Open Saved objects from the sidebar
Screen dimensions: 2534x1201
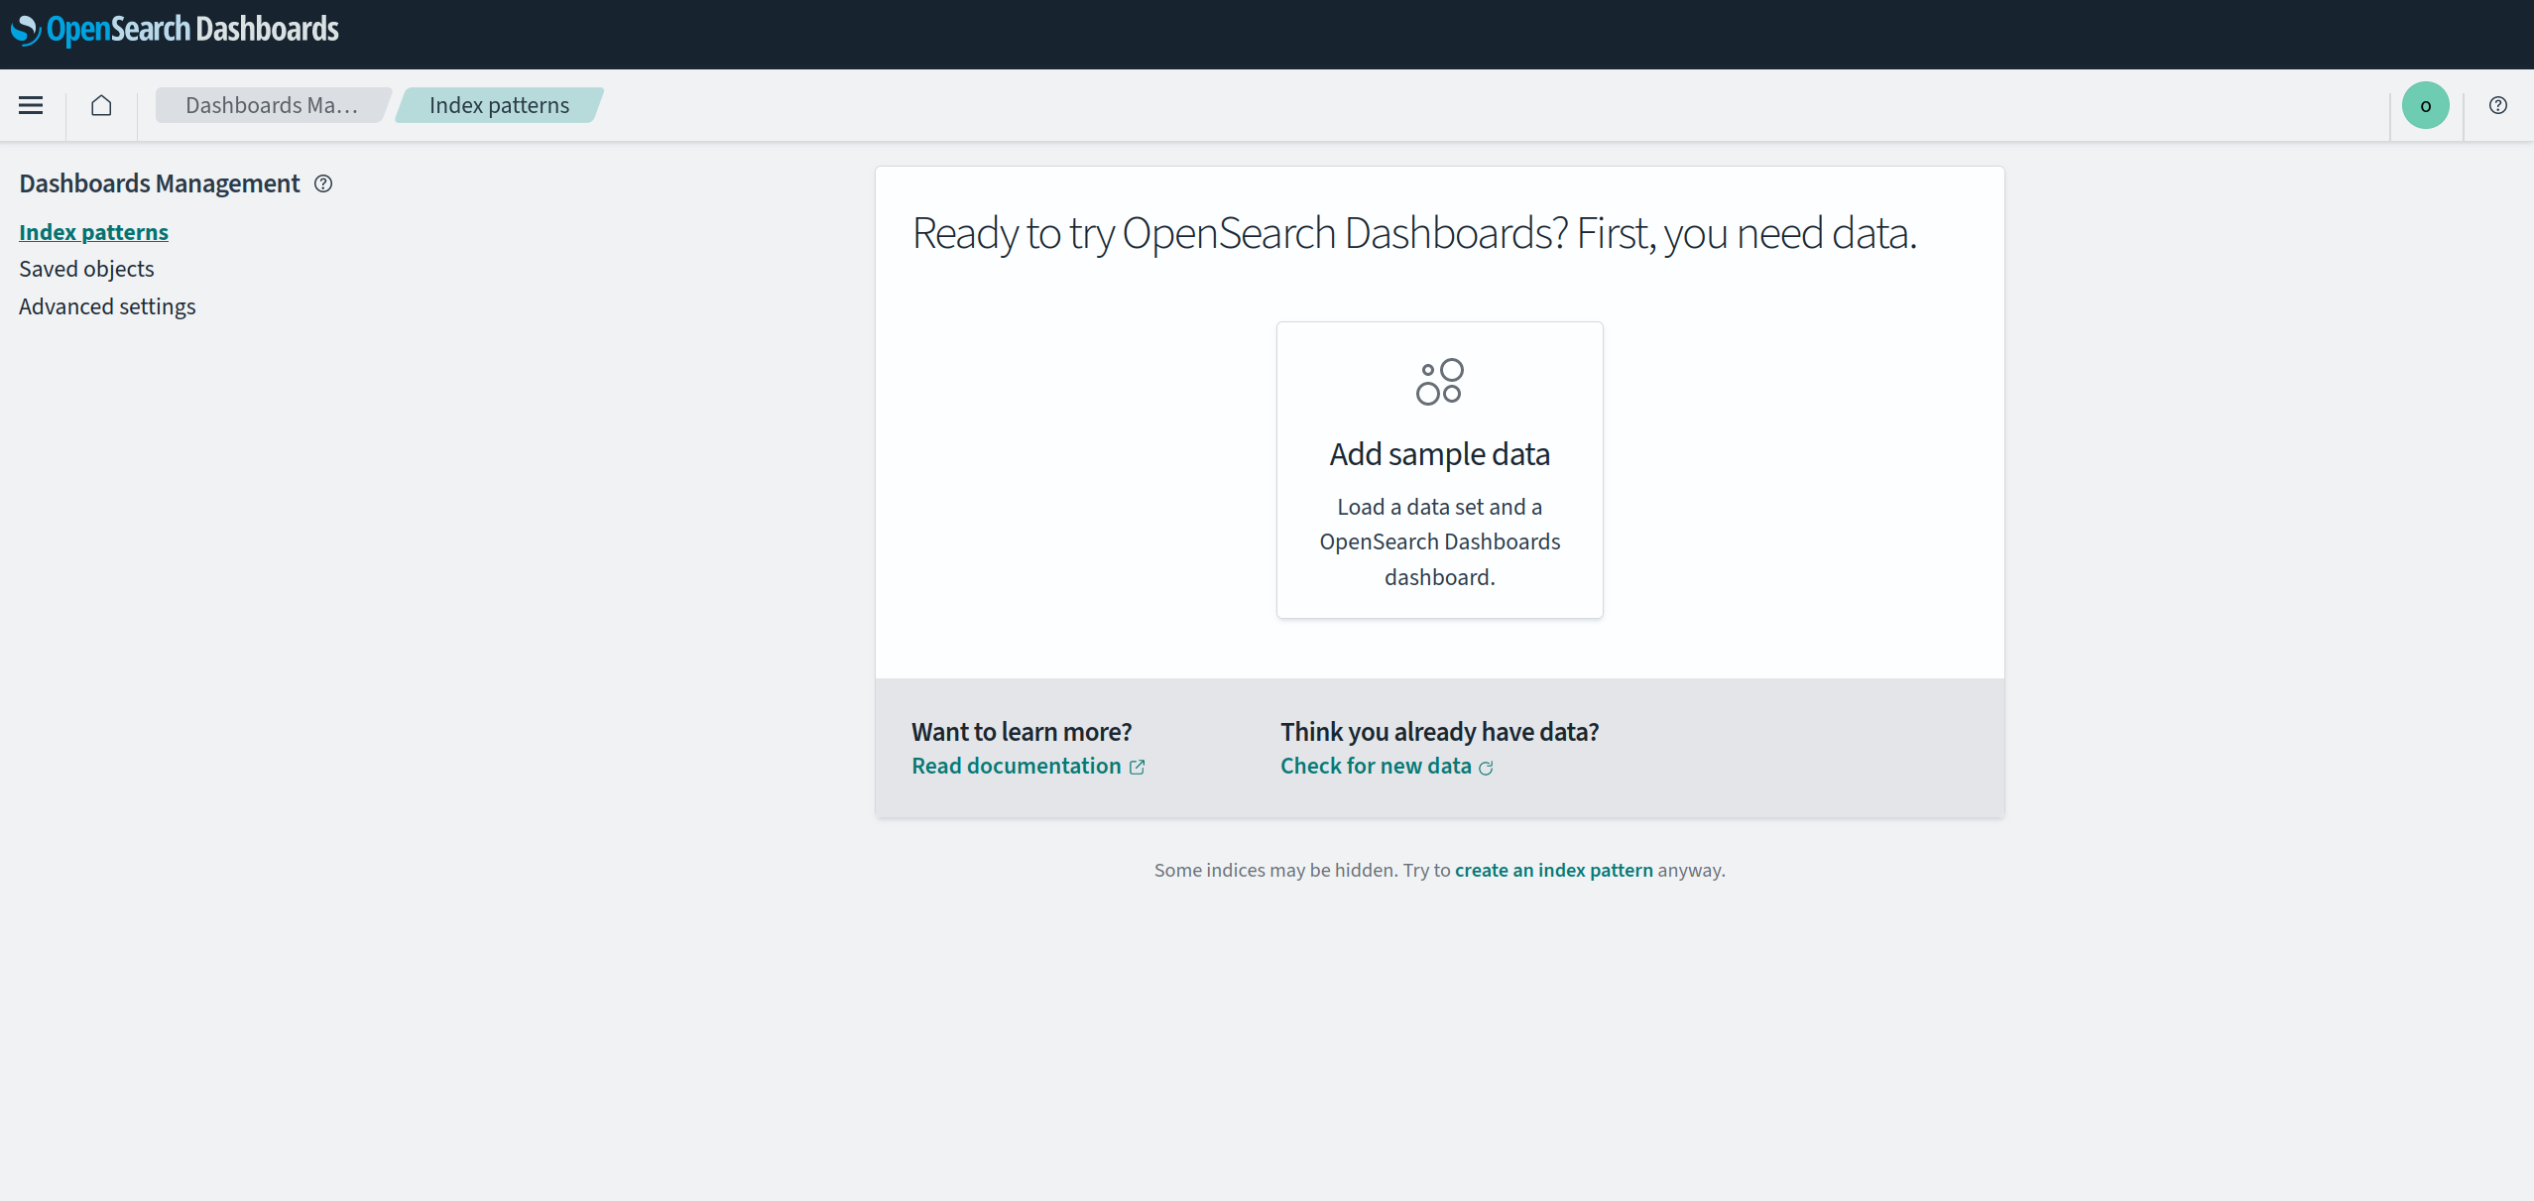tap(86, 268)
